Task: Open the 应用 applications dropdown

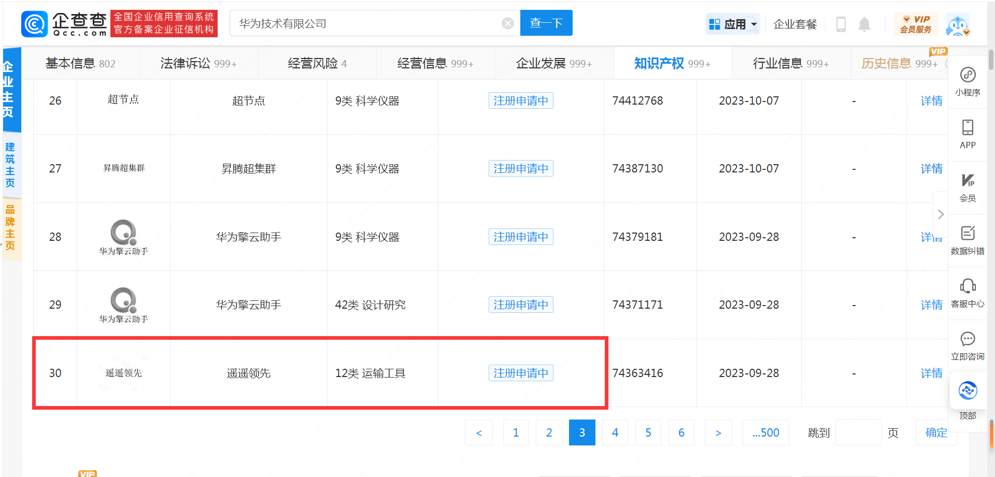Action: 732,23
